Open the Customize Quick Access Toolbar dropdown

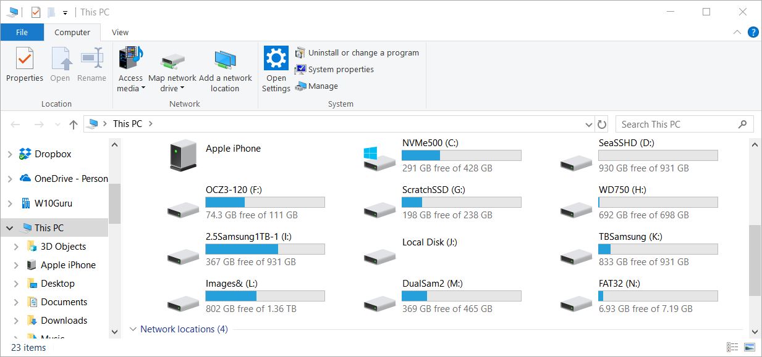(65, 12)
